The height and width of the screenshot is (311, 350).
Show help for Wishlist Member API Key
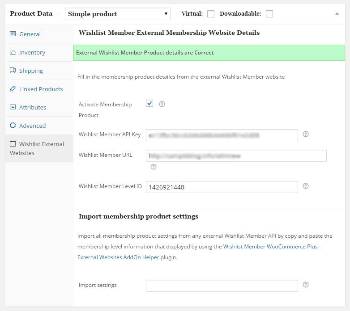[x=306, y=134]
